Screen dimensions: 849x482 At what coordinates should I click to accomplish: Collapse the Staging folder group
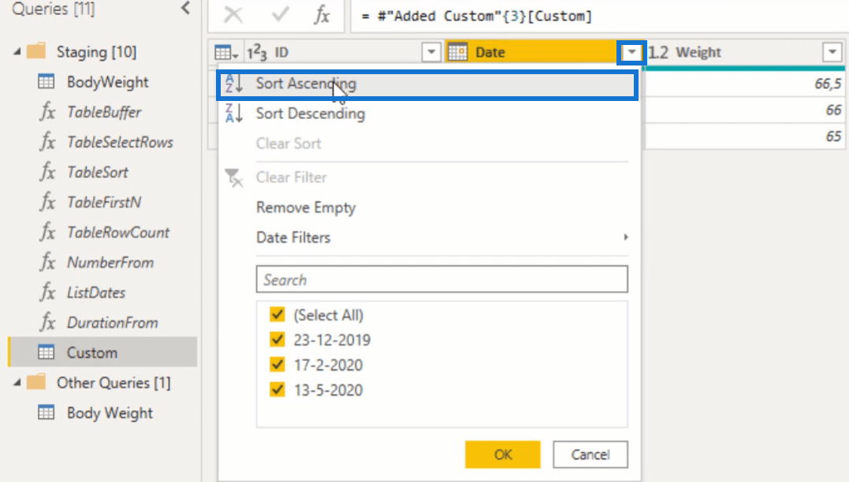17,52
